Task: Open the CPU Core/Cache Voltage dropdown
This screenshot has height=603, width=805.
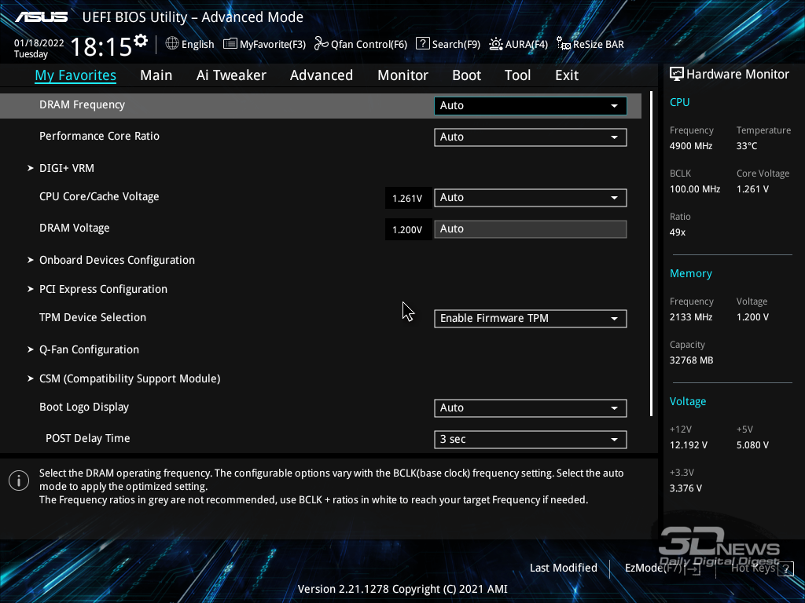Action: pos(531,197)
